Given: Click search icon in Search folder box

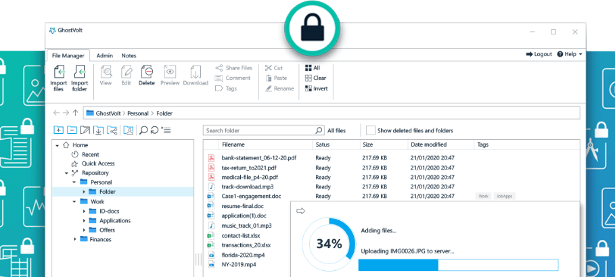Looking at the screenshot, I should [319, 130].
